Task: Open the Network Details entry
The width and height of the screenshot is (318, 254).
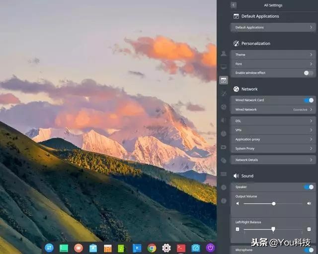Action: [x=273, y=160]
